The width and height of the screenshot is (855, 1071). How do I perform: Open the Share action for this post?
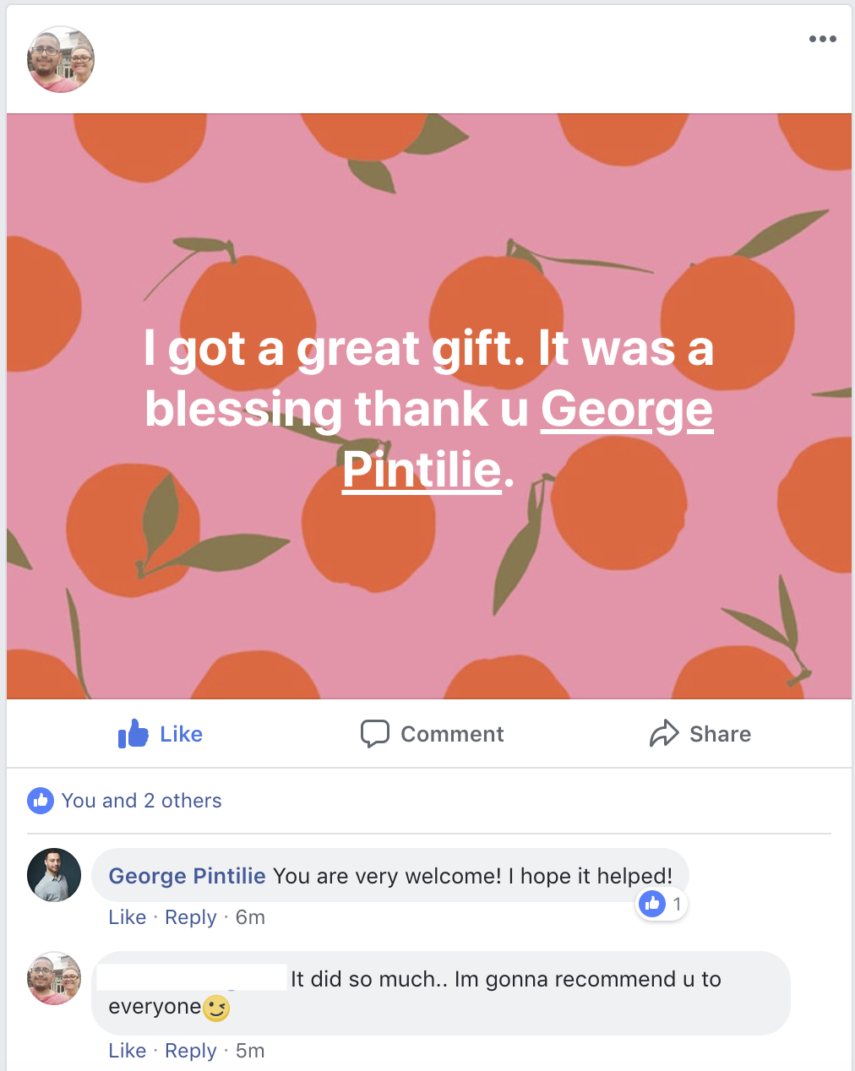click(x=700, y=734)
